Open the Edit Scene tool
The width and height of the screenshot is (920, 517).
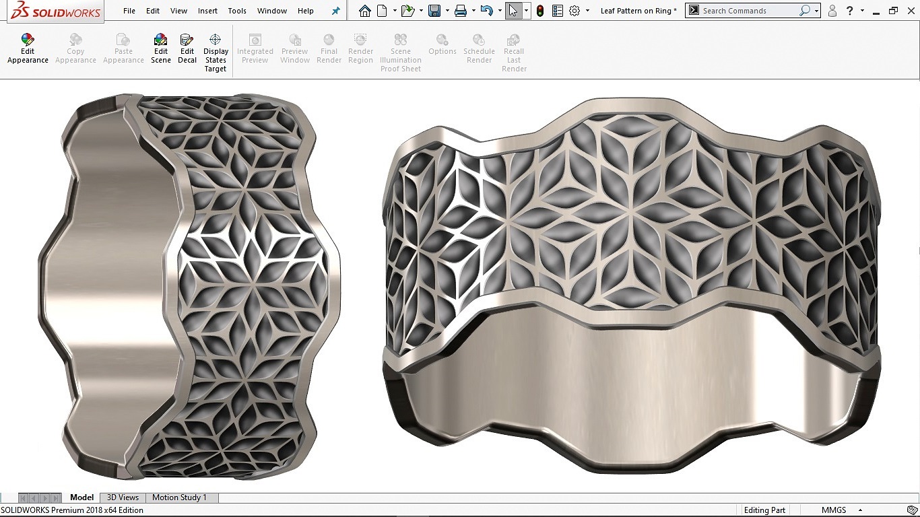pos(160,48)
